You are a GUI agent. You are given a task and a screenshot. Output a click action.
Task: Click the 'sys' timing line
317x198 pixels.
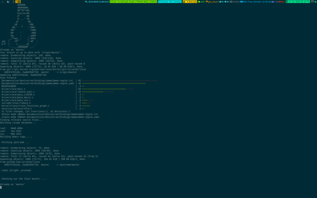point(10,134)
